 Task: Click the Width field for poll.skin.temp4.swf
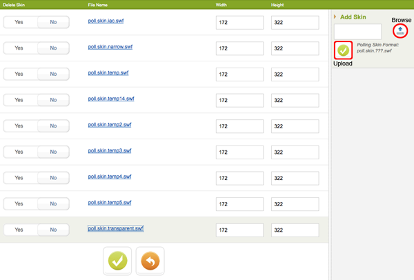(x=239, y=178)
